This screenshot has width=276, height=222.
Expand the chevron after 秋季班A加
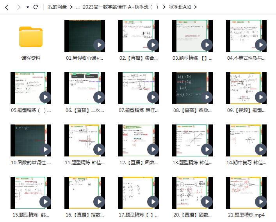tap(195, 7)
